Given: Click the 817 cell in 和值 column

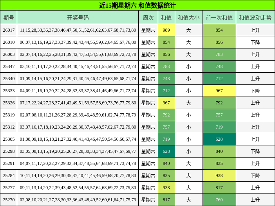Looking at the screenshot, I should coord(166,200).
